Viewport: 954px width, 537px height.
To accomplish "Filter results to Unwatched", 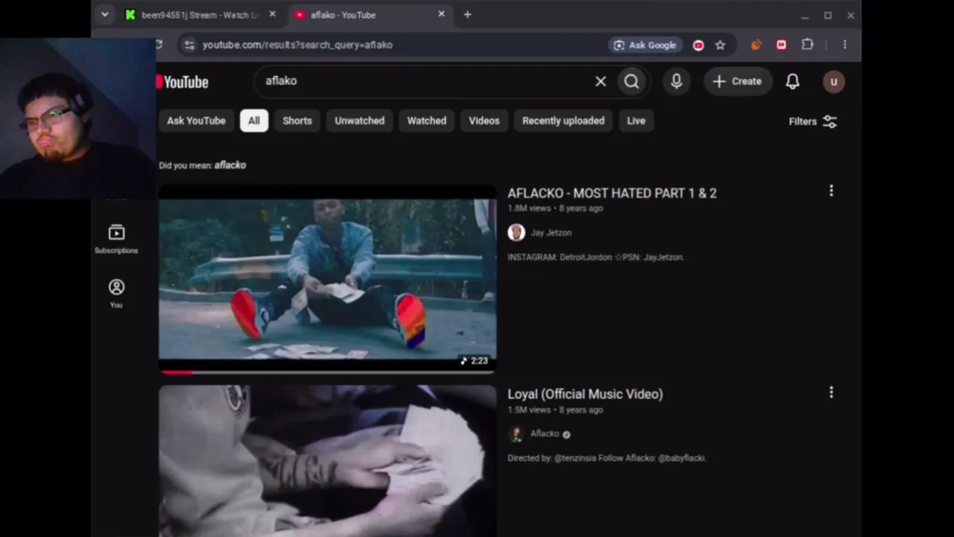I will tap(359, 121).
